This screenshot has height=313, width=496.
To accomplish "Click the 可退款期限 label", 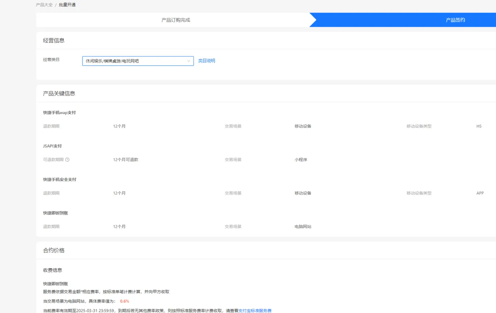I will [x=53, y=160].
